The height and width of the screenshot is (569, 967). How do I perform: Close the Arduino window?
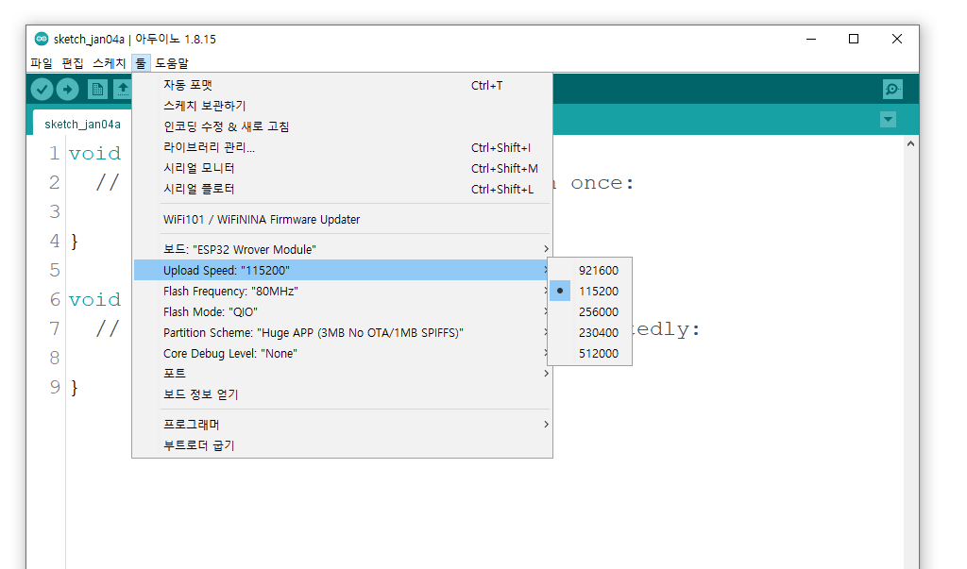tap(897, 39)
